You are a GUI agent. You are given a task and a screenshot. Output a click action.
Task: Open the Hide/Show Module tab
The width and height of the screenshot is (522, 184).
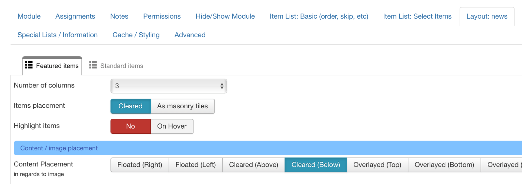pyautogui.click(x=225, y=16)
